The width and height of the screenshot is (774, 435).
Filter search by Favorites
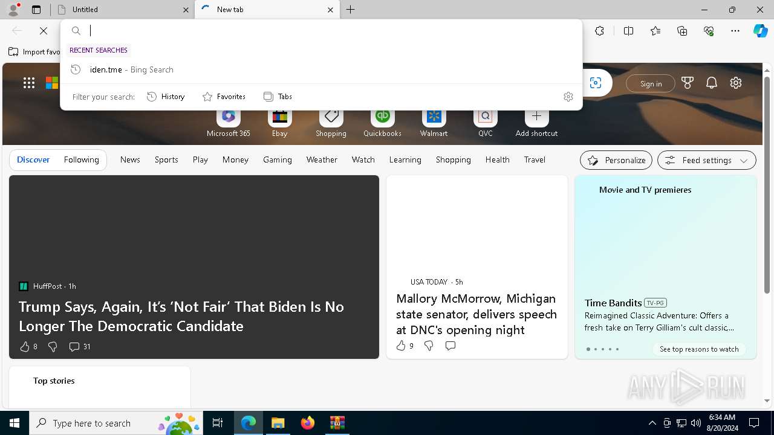coord(224,97)
